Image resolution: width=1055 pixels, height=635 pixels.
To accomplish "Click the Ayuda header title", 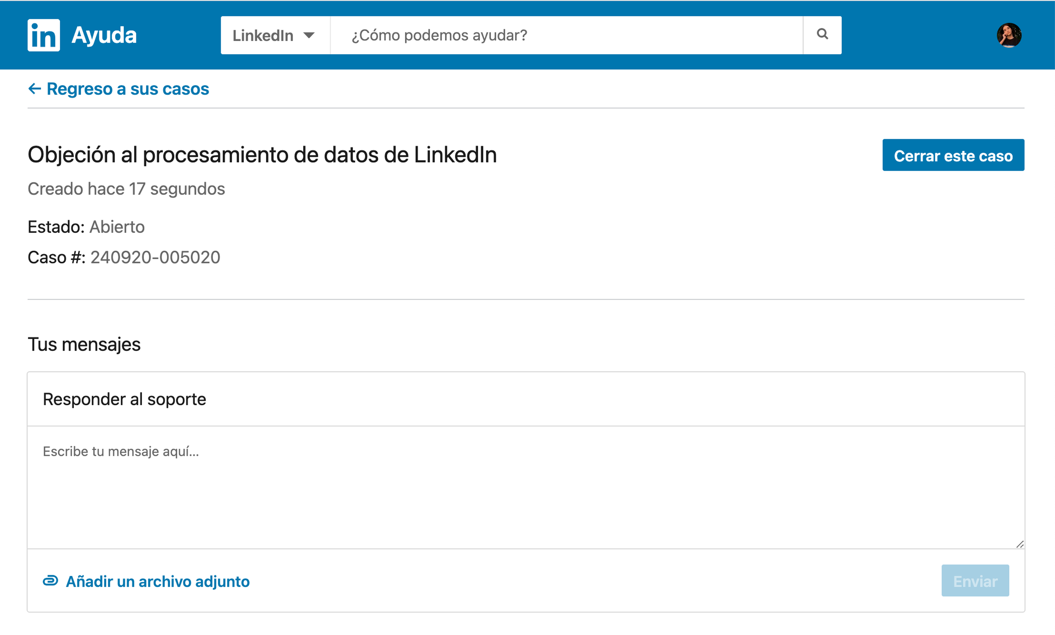I will [104, 35].
